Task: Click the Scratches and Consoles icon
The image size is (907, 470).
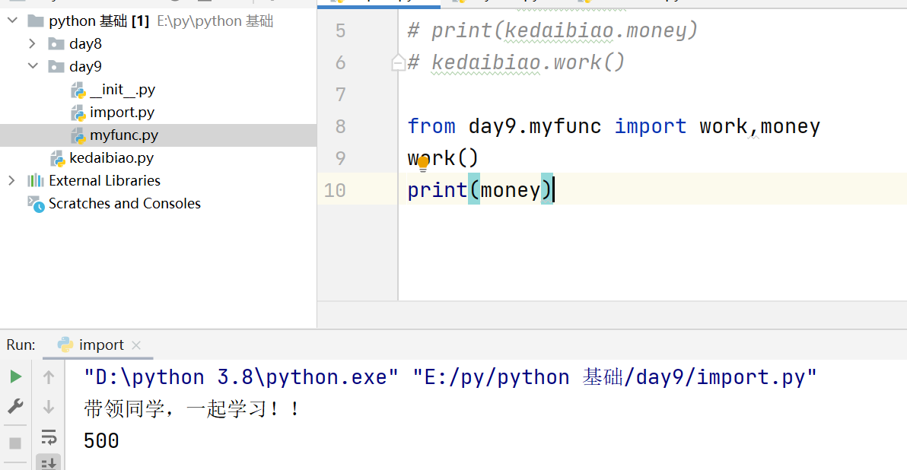Action: pos(36,203)
